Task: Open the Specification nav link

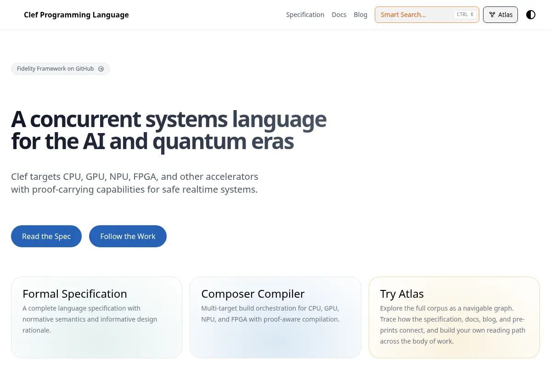Action: click(x=305, y=15)
